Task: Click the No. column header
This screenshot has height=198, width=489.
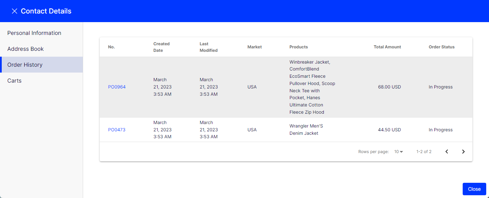Action: 112,47
